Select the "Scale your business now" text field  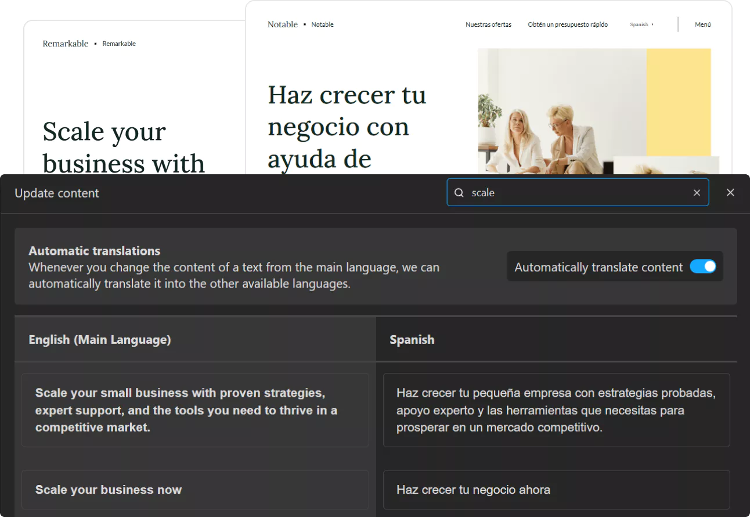tap(194, 490)
